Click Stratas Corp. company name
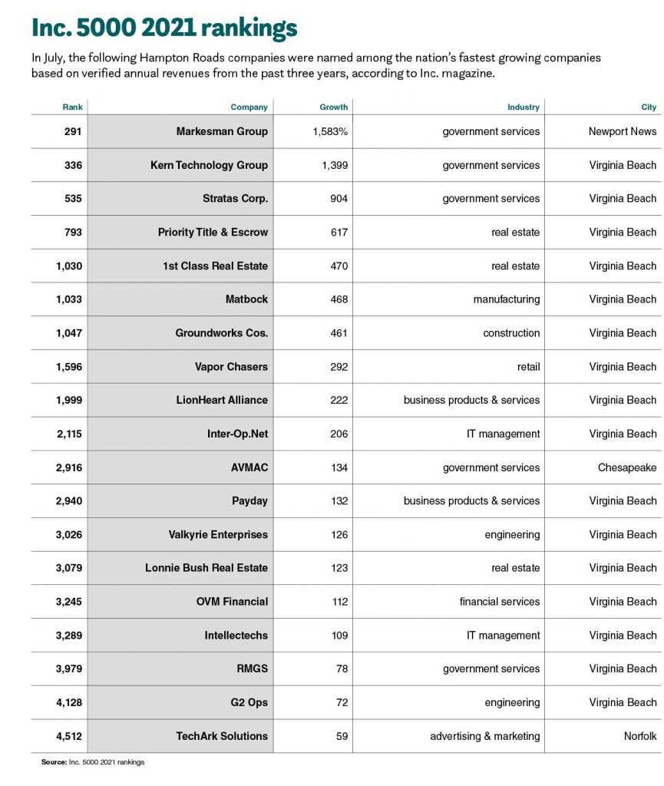 click(x=235, y=199)
